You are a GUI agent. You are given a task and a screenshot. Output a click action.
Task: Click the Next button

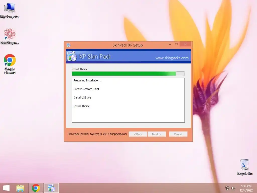point(157,134)
